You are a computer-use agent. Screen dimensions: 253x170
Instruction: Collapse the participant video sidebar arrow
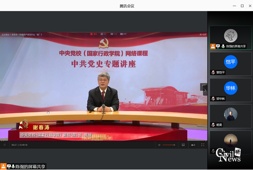tap(205, 89)
